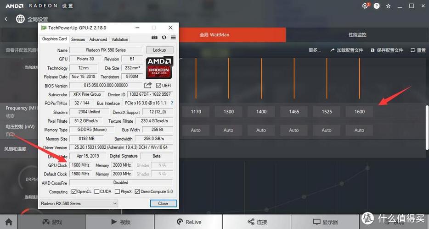
Task: Click the bus interface question mark
Action: click(x=172, y=103)
